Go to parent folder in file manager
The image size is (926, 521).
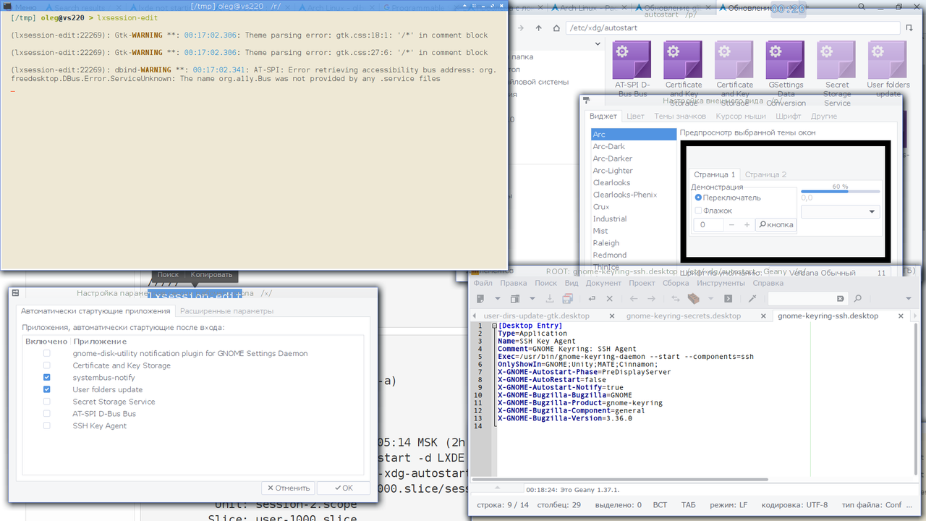[x=538, y=28]
